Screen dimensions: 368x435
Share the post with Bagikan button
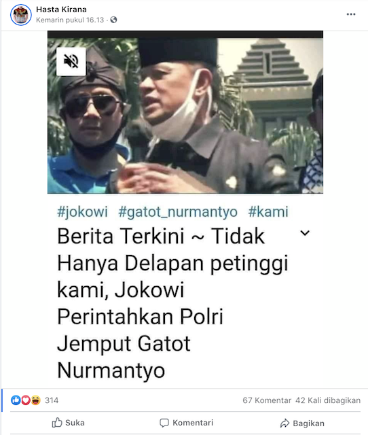point(302,423)
